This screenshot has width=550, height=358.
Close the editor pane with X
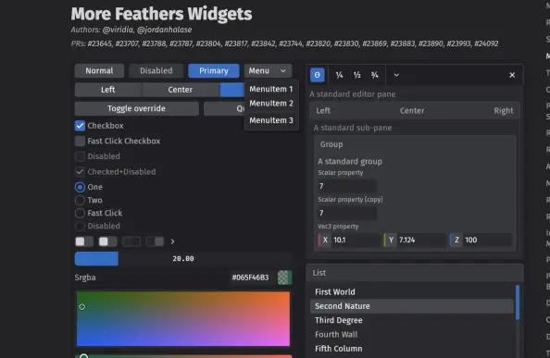pos(512,75)
